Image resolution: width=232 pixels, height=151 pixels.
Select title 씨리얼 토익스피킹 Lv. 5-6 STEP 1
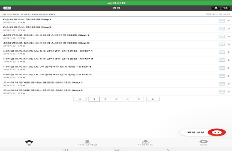[x=48, y=51]
